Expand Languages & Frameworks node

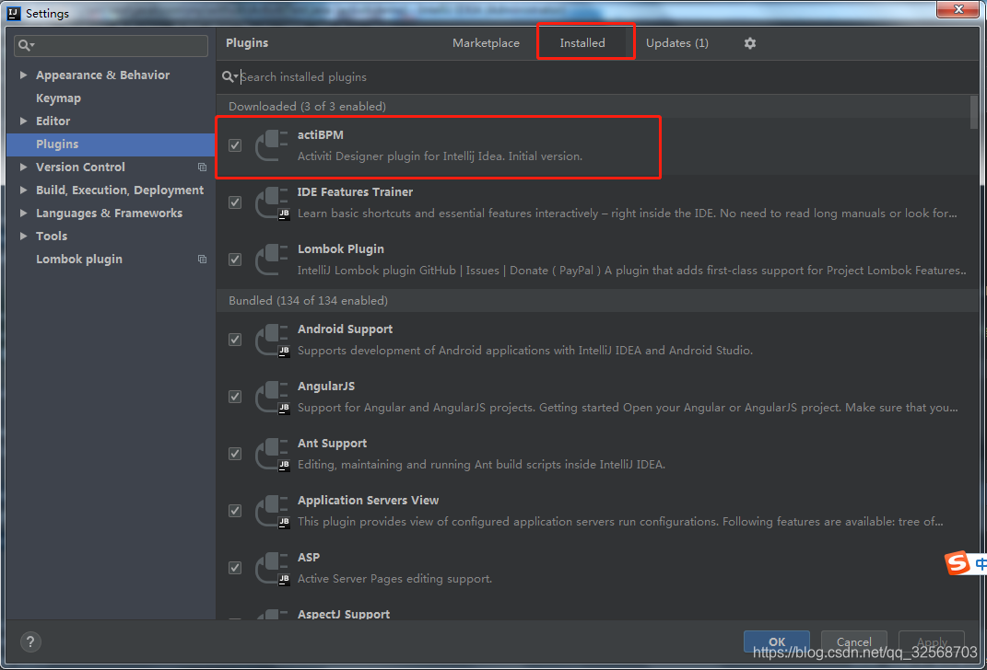pyautogui.click(x=23, y=214)
